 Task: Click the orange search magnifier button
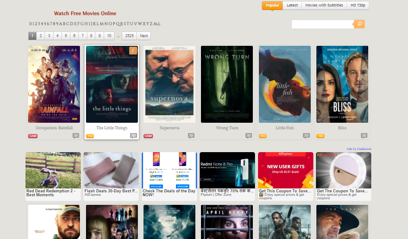tap(359, 24)
